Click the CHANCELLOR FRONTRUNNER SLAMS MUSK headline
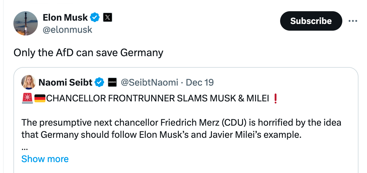Image resolution: width=367 pixels, height=173 pixels. (158, 98)
